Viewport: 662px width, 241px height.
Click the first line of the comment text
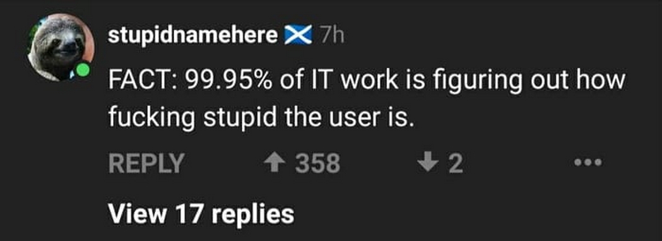[x=366, y=80]
